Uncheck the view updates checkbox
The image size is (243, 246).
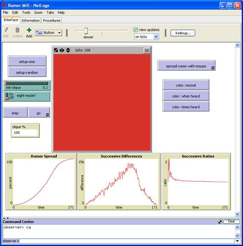point(136,30)
